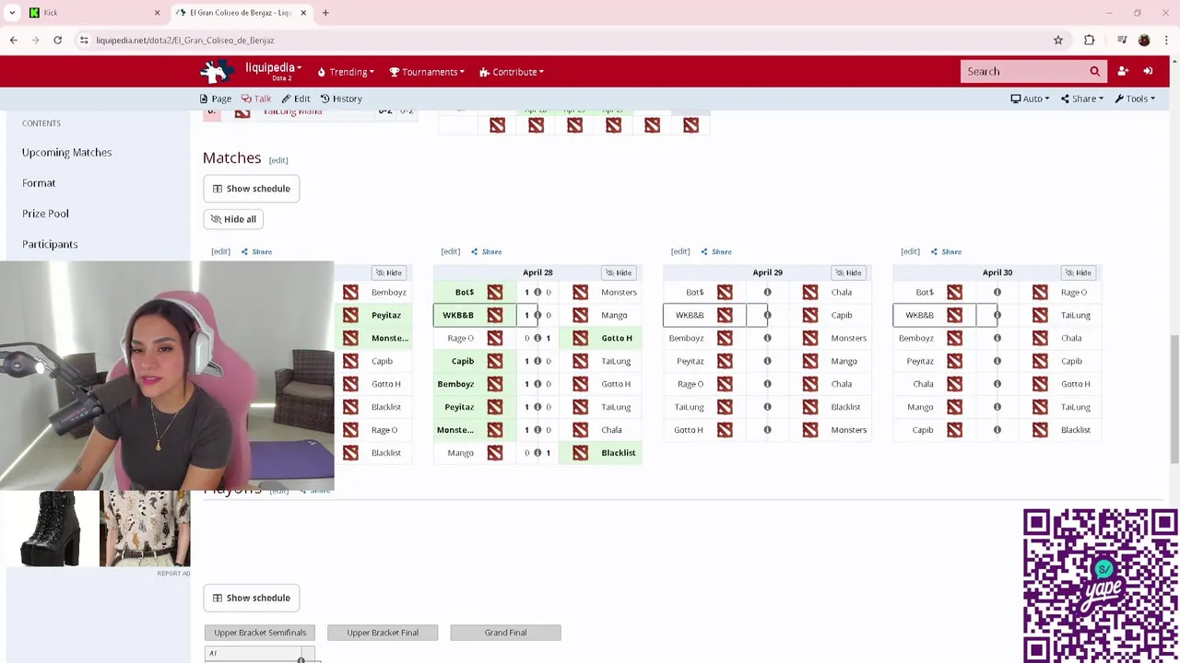Open the Page tab
Viewport: 1180px width, 663px height.
216,99
